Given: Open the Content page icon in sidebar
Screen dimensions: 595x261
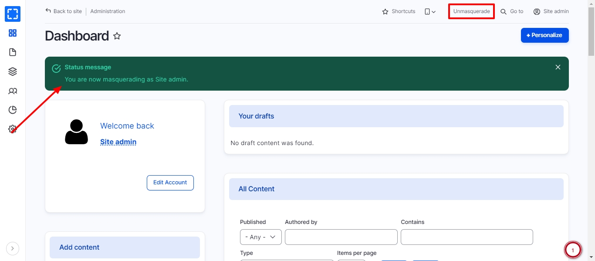Looking at the screenshot, I should (x=13, y=52).
